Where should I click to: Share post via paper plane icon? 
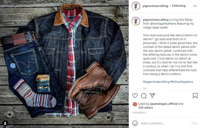coord(152,96)
